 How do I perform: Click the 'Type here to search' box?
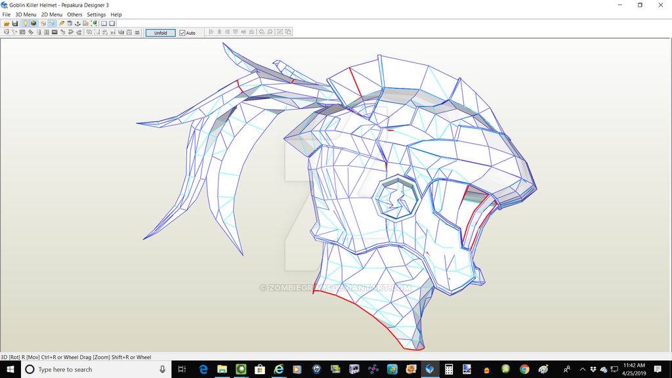pyautogui.click(x=96, y=369)
